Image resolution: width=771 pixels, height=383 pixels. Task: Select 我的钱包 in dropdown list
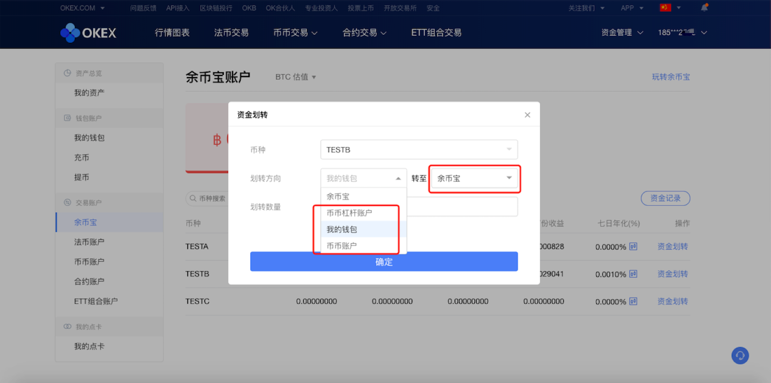pyautogui.click(x=363, y=229)
